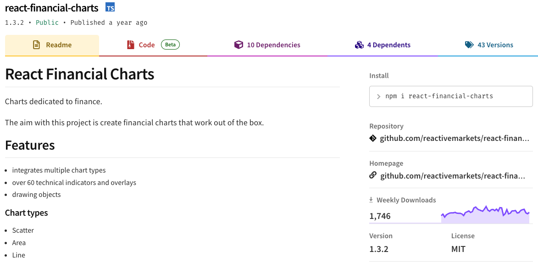Click the Chart types subheading
Image resolution: width=538 pixels, height=263 pixels.
click(27, 213)
